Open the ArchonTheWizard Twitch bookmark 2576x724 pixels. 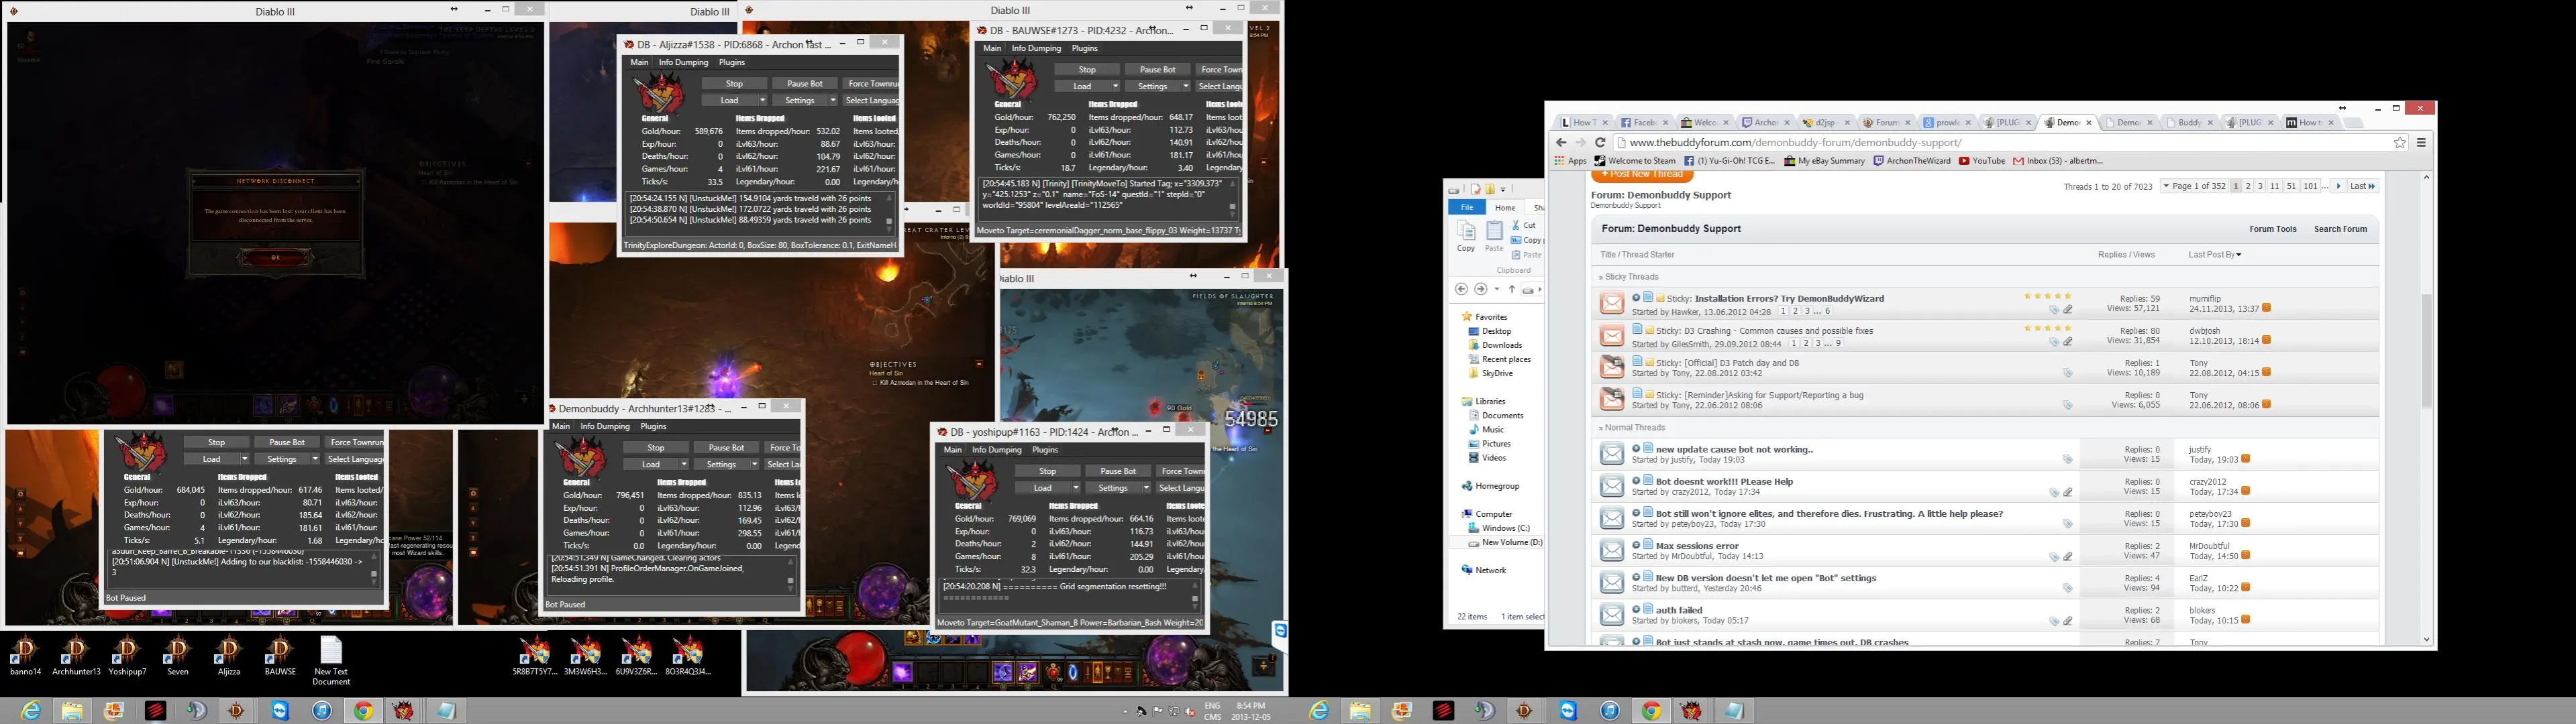pyautogui.click(x=1912, y=161)
